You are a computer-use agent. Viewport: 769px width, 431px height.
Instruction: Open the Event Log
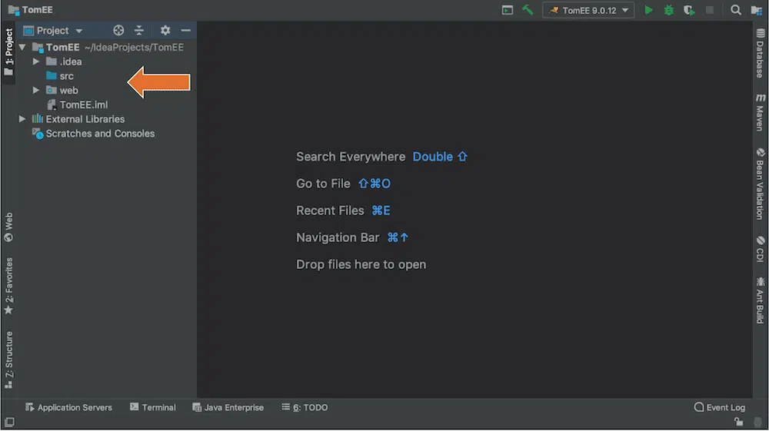tap(720, 407)
